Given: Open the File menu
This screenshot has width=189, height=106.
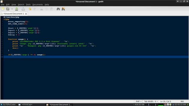Looking at the screenshot, I should (x=3, y=5).
